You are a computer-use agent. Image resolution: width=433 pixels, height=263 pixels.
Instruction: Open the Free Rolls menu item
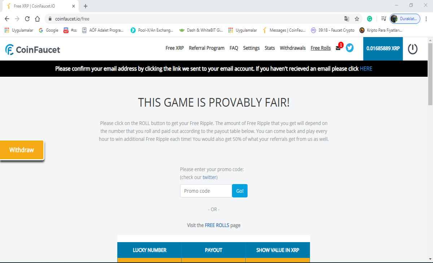[321, 48]
